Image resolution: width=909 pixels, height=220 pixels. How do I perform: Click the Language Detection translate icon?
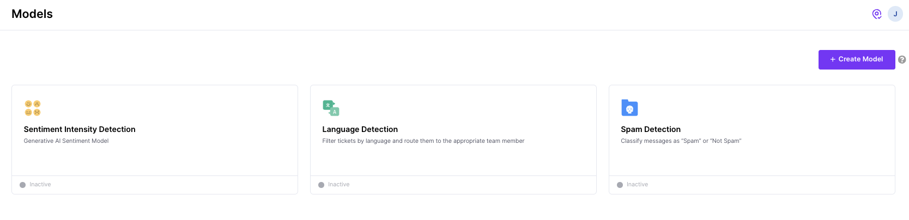tap(331, 108)
